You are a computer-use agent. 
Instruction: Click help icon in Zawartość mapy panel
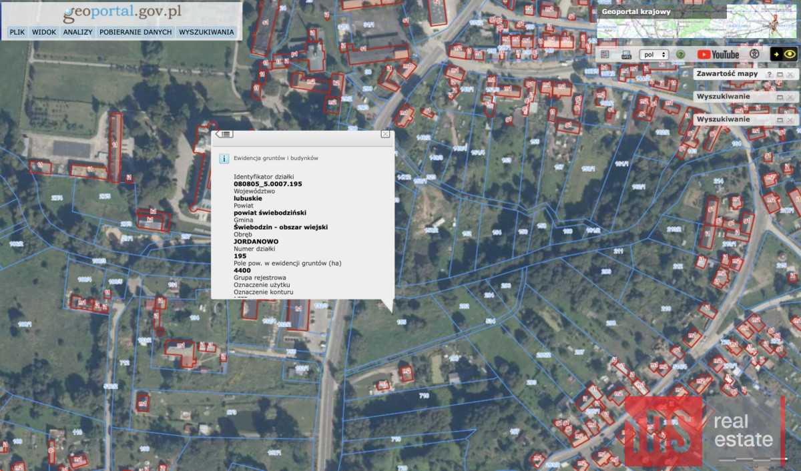point(769,74)
